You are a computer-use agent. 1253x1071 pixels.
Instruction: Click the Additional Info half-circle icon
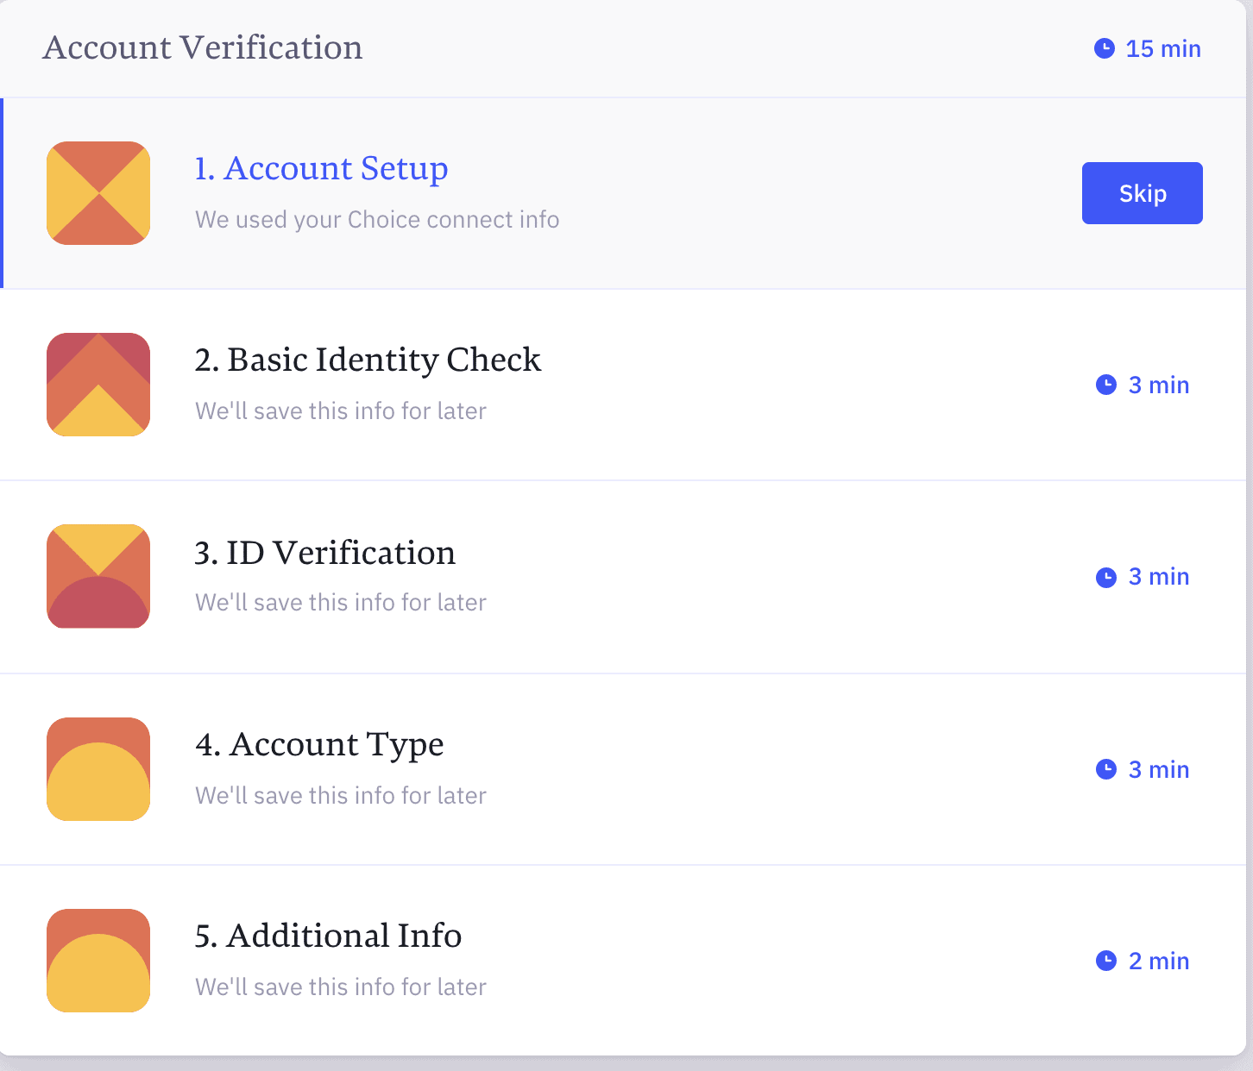pyautogui.click(x=98, y=961)
